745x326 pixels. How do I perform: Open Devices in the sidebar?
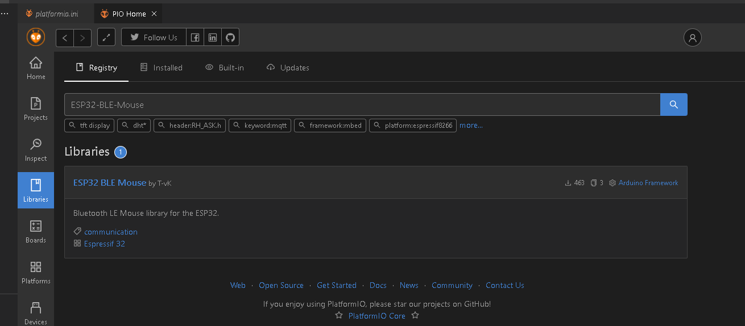click(x=36, y=313)
